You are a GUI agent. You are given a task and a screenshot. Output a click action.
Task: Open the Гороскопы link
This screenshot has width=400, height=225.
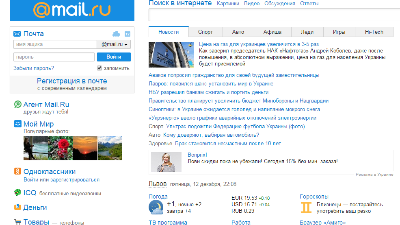(x=314, y=197)
